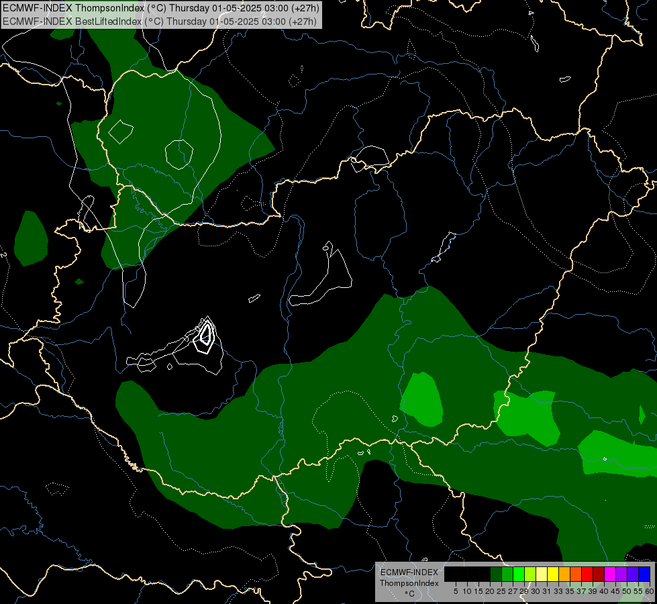Click the violet 50-55 legend swatch
The image size is (657, 604).
click(633, 574)
